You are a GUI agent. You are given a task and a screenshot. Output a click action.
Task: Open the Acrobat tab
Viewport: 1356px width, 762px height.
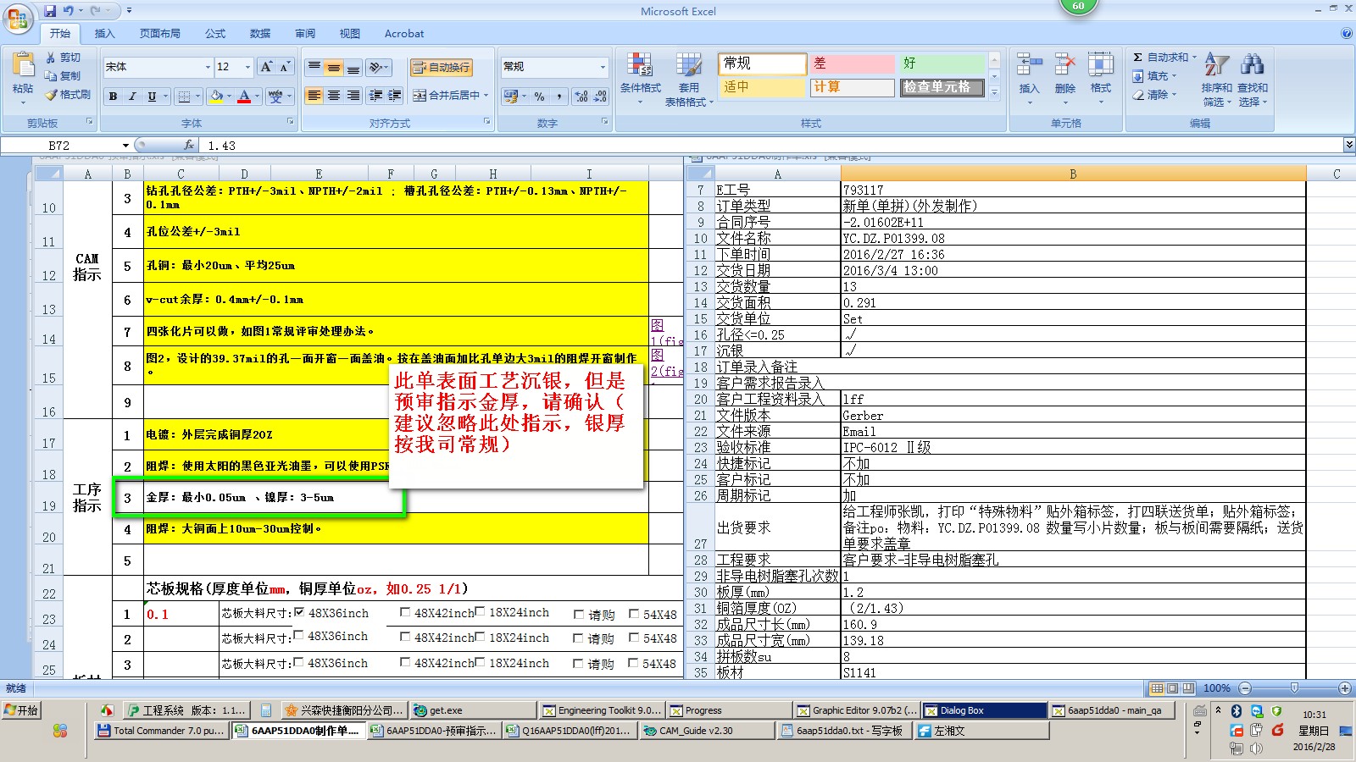pyautogui.click(x=404, y=34)
